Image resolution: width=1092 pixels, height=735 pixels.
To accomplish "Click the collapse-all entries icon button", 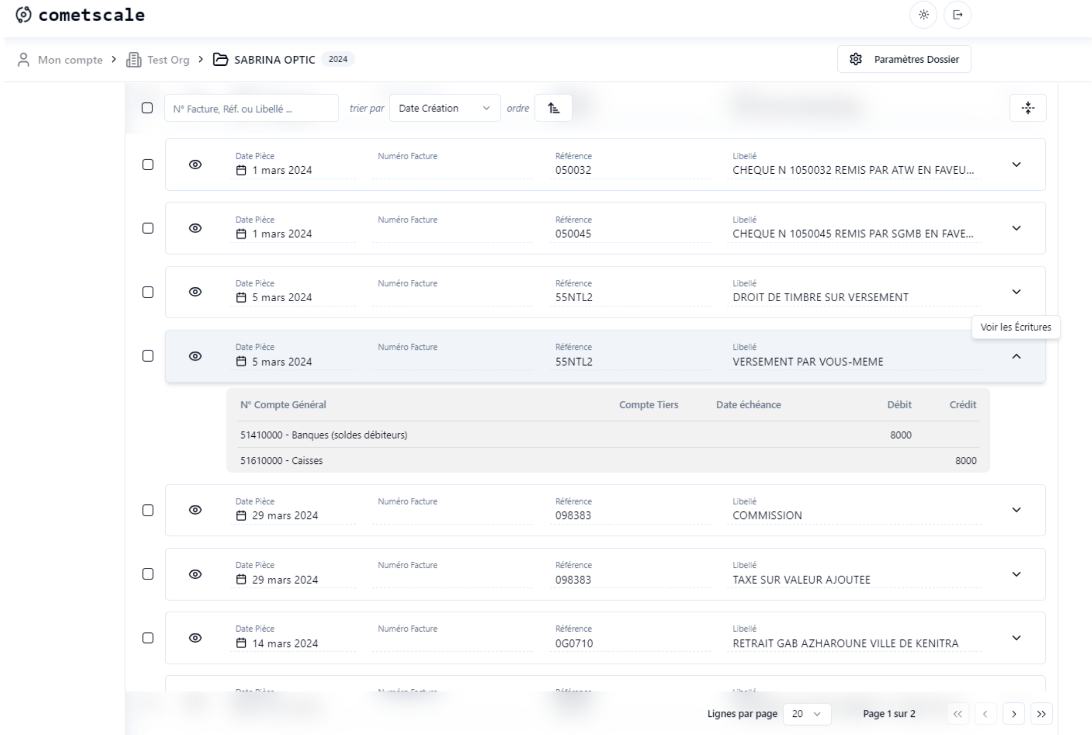I will click(1028, 108).
